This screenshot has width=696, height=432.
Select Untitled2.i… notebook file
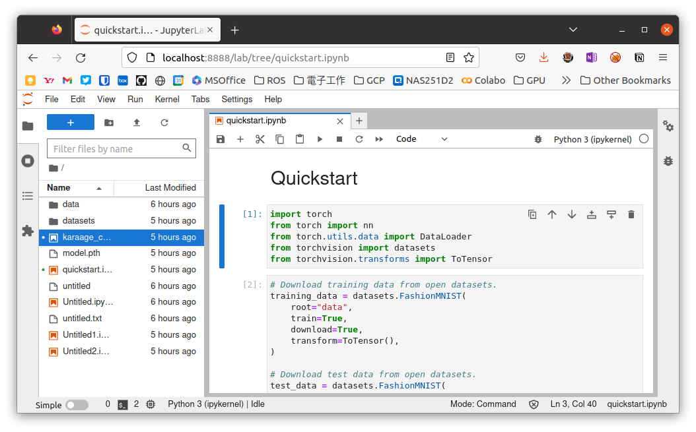pos(122,351)
